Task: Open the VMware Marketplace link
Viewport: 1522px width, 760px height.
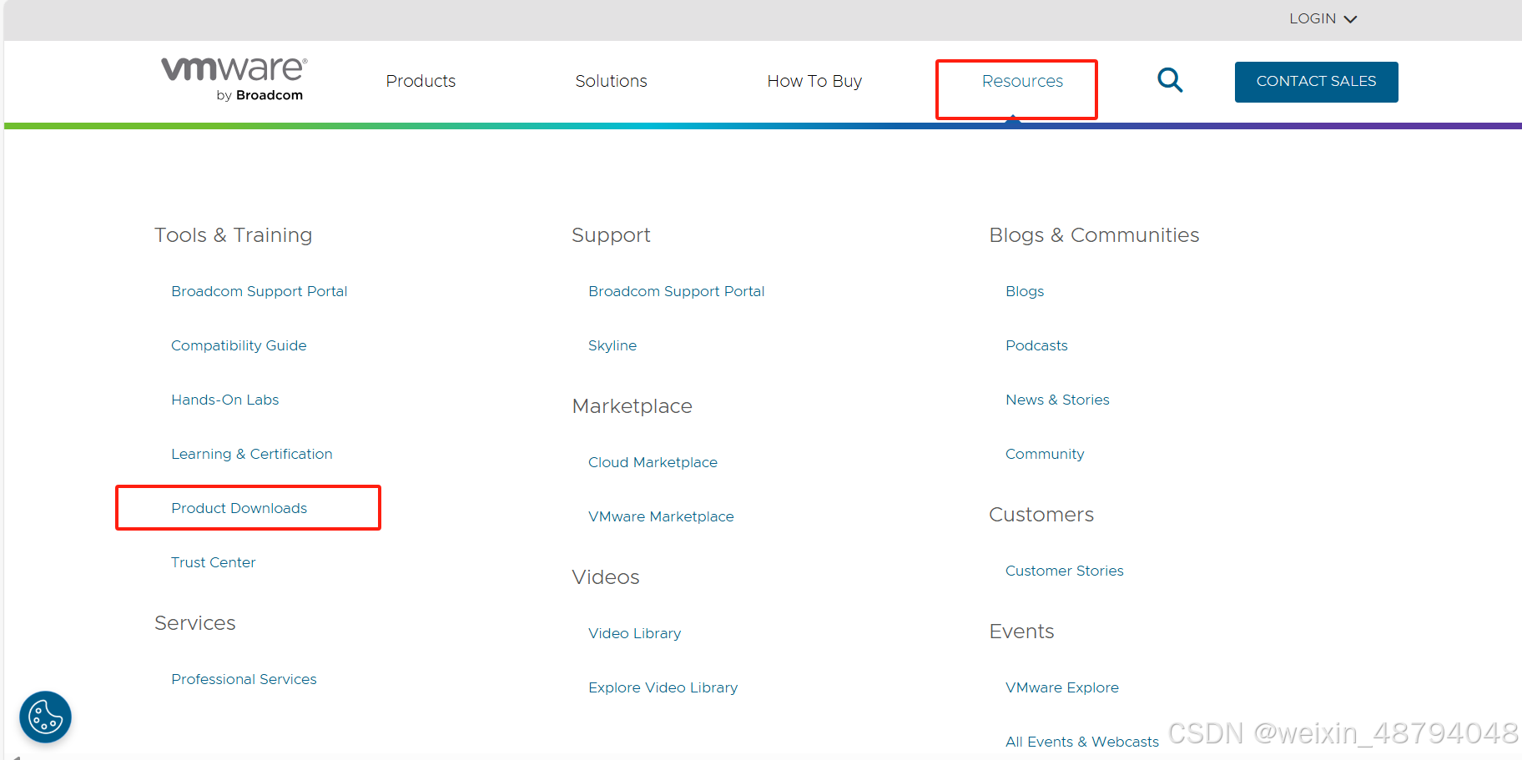Action: pyautogui.click(x=661, y=516)
